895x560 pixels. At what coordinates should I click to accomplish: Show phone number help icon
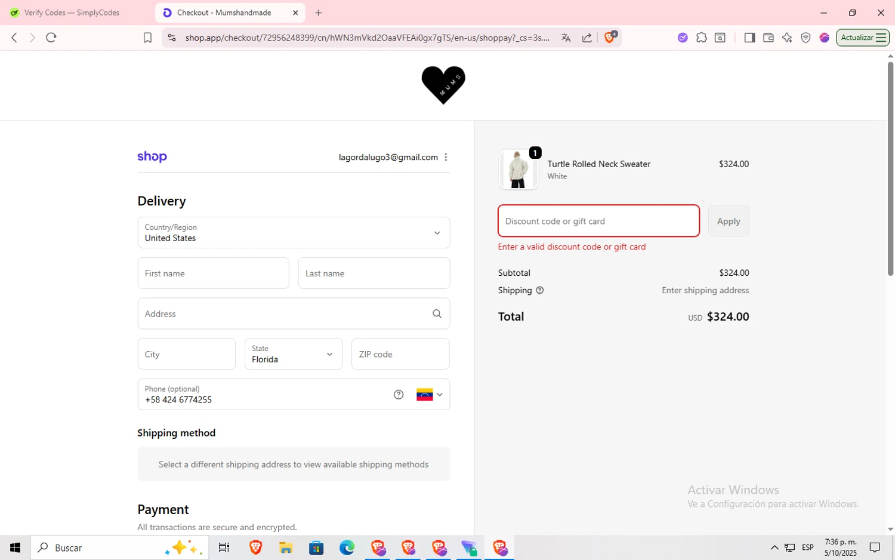[x=399, y=395]
